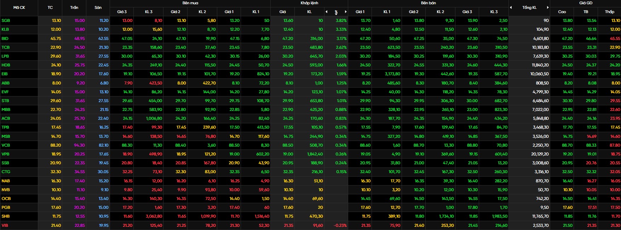Click the Thấp column header
Screen dimensions: 621x230
[609, 12]
